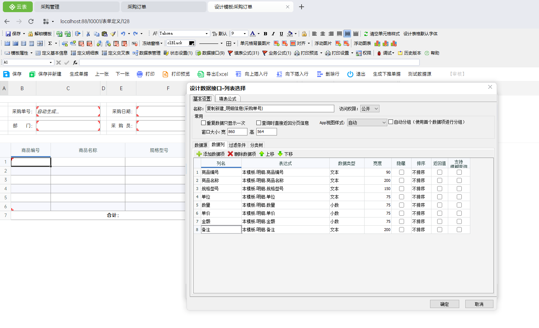Screen dimensions: 539x328
Task: Click the green plus 添加数据项 icon
Action: [199, 154]
